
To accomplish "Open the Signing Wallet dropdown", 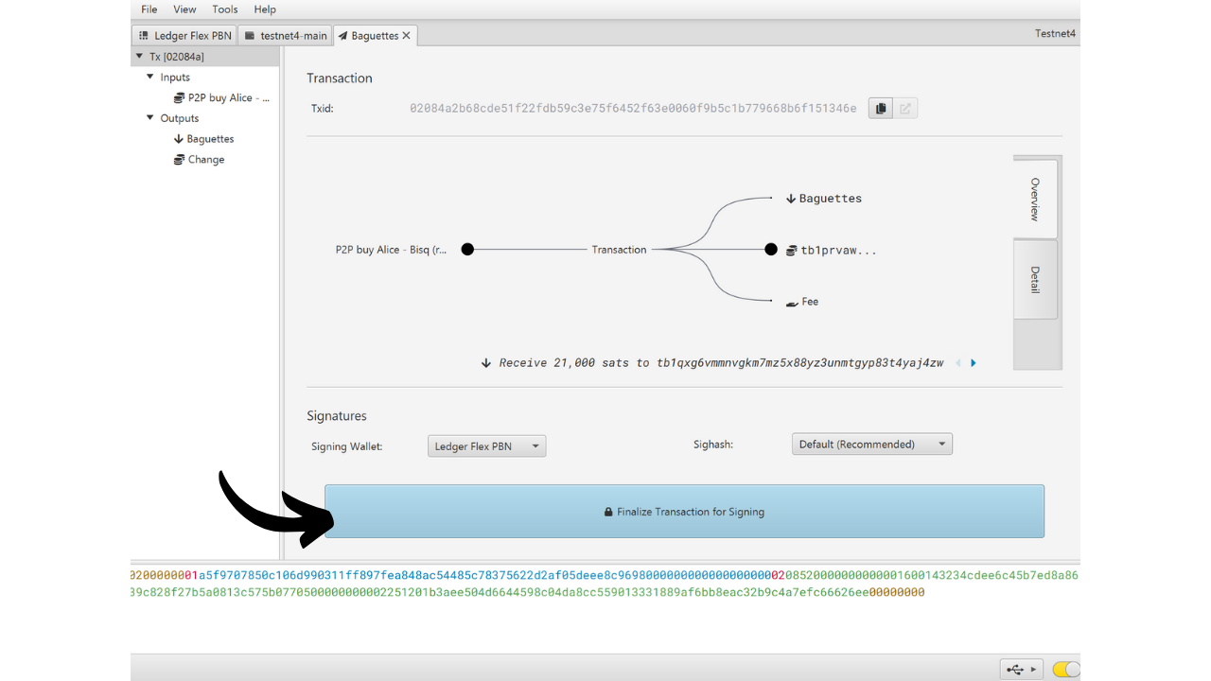I will click(486, 446).
